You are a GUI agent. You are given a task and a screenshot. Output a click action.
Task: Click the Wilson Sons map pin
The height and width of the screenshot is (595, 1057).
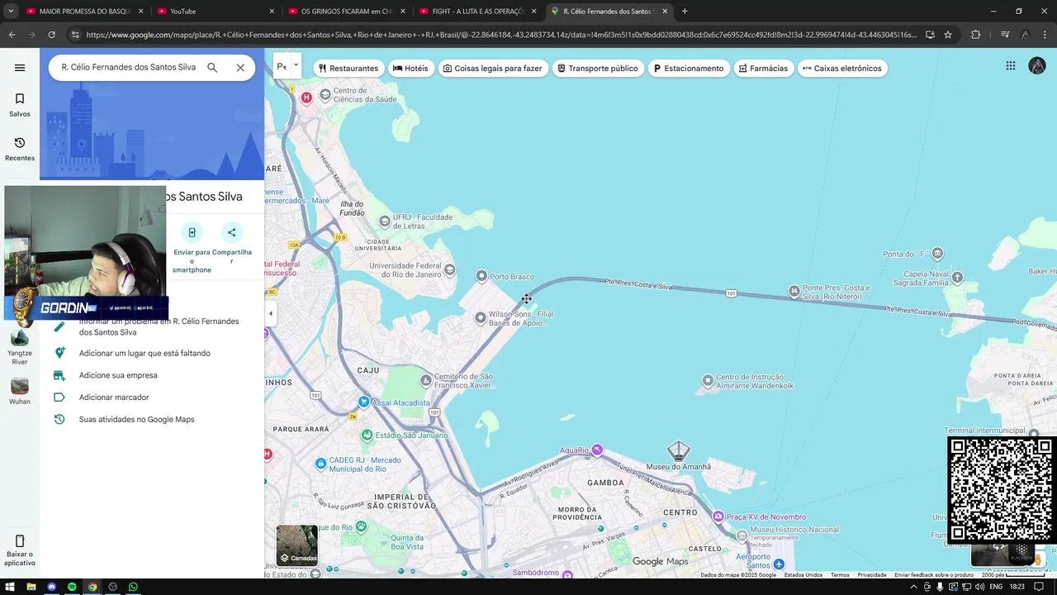(x=480, y=317)
